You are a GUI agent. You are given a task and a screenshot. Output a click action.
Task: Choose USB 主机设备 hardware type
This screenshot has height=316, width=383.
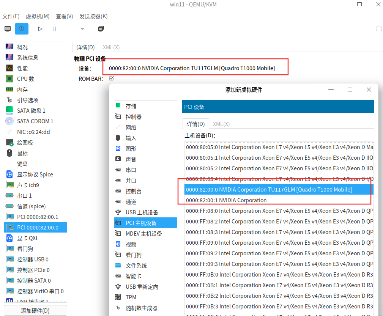pyautogui.click(x=146, y=212)
